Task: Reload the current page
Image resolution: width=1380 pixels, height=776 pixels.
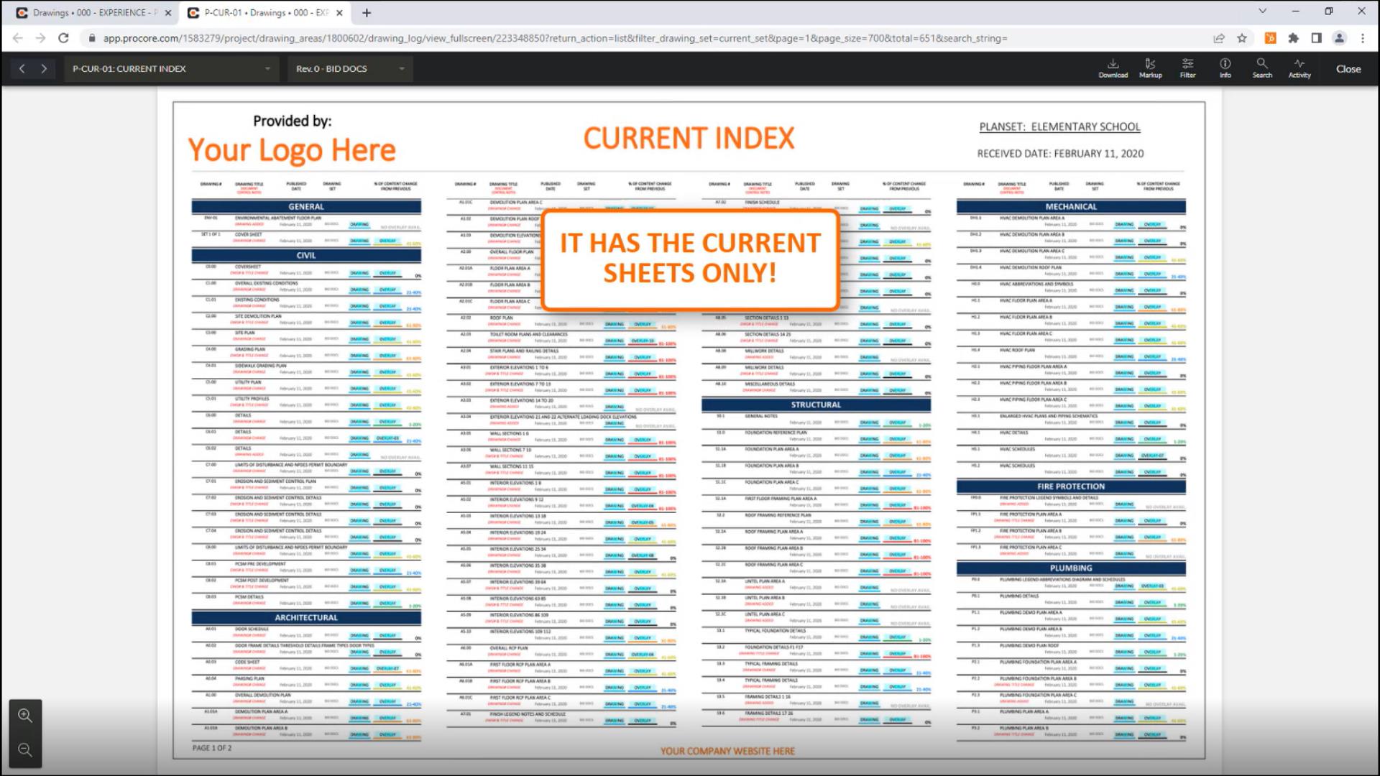Action: click(63, 38)
